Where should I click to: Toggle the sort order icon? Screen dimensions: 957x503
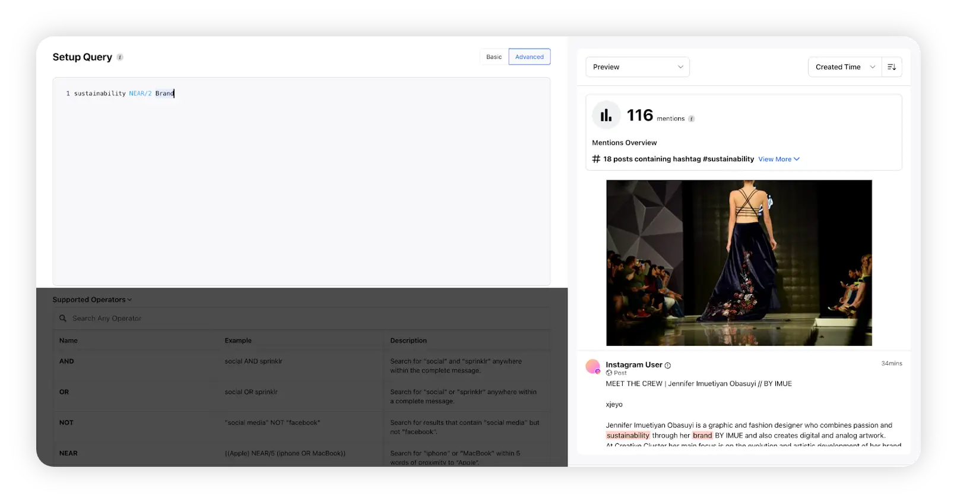point(892,67)
